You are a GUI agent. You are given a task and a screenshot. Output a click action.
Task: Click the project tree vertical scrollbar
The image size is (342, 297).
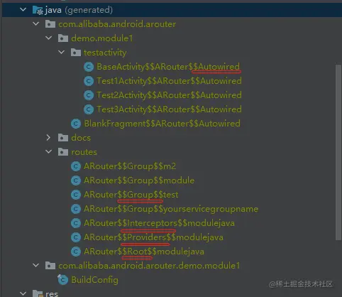(x=338, y=151)
